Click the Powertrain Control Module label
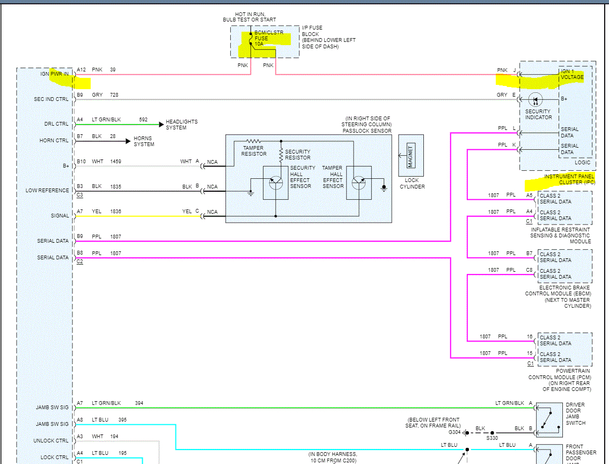609x464 pixels. [560, 377]
